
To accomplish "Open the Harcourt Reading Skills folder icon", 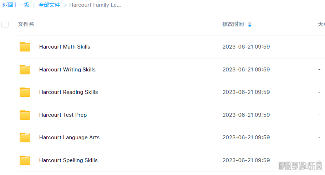I will coord(25,92).
